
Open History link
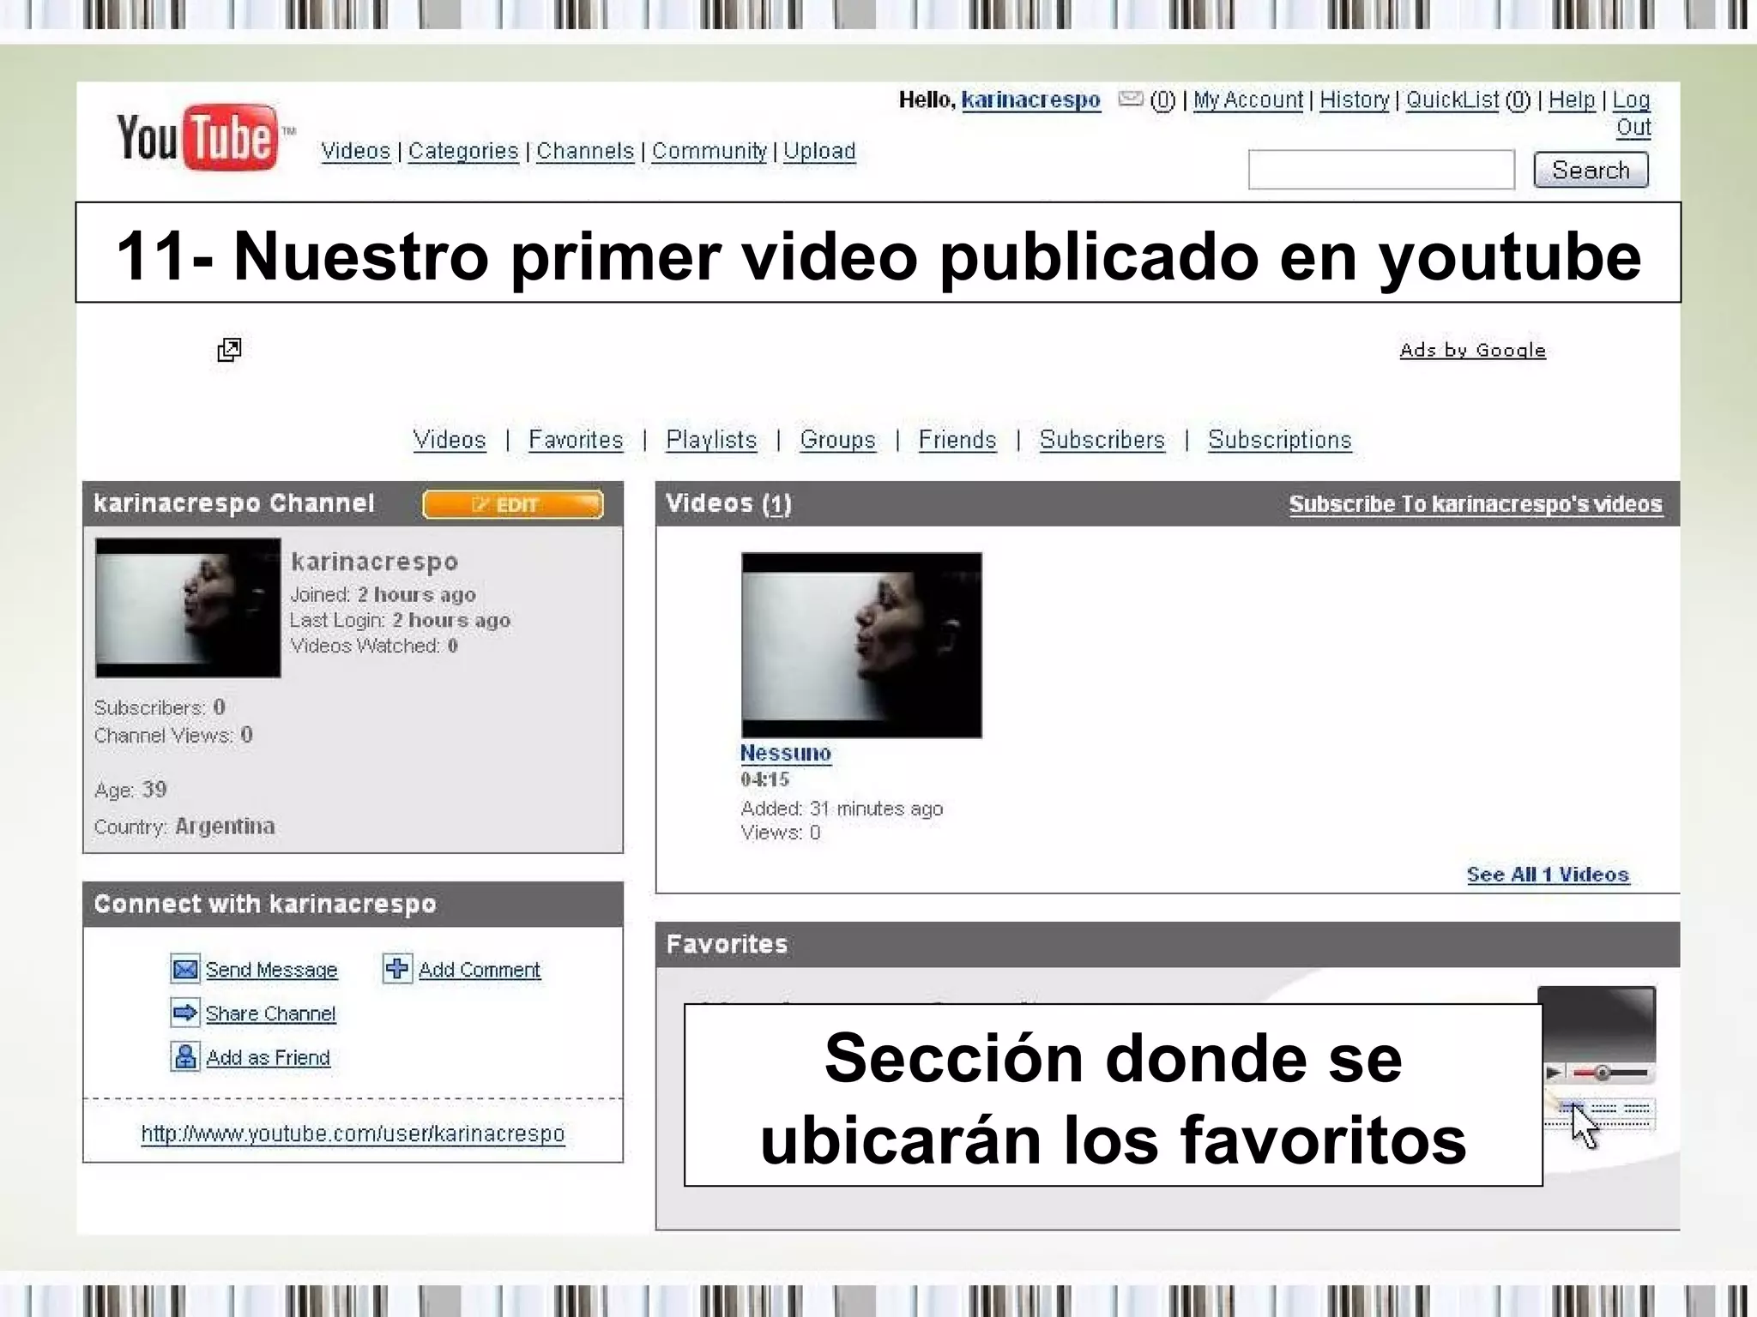pos(1355,100)
